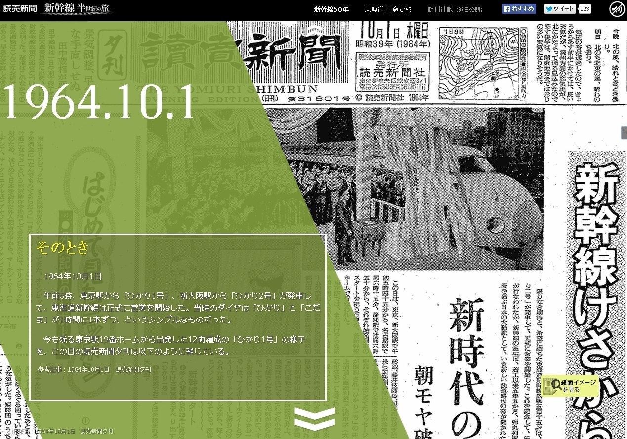Select the 新幹線50年 menu item
Screen dimensions: 627x439
point(332,9)
